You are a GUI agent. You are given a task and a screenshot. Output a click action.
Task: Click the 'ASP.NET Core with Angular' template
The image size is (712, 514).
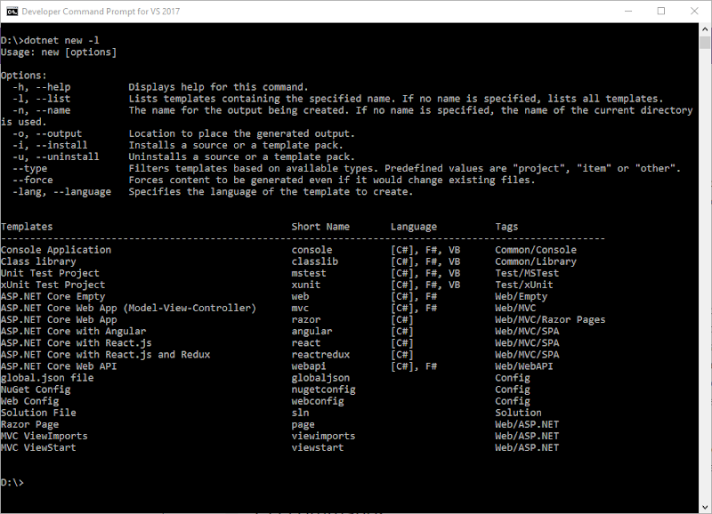[74, 331]
